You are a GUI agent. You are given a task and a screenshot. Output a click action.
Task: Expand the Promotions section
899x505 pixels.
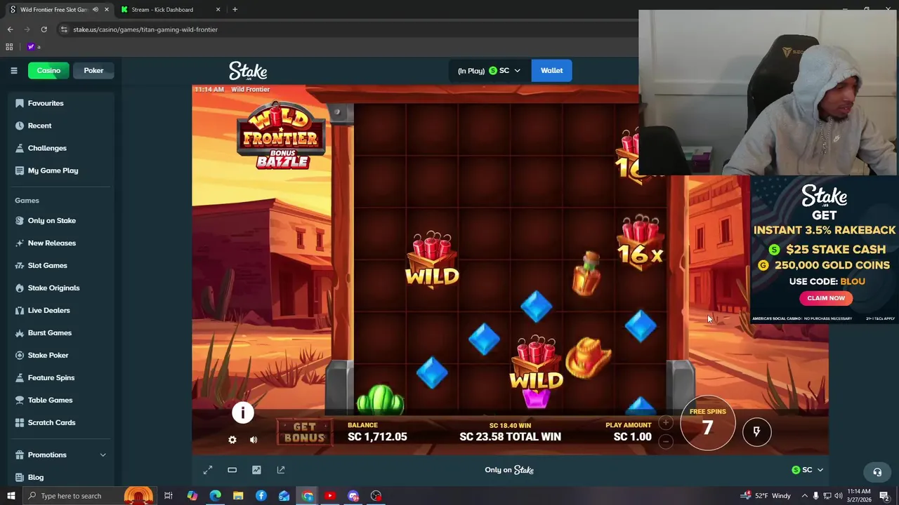tap(61, 454)
